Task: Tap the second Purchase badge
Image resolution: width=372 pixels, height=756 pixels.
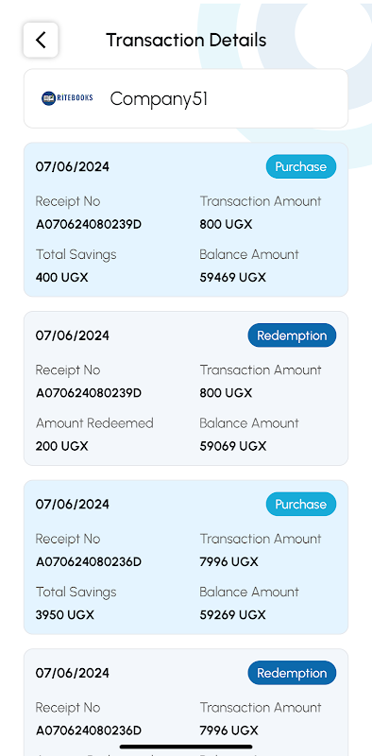Action: (x=301, y=505)
